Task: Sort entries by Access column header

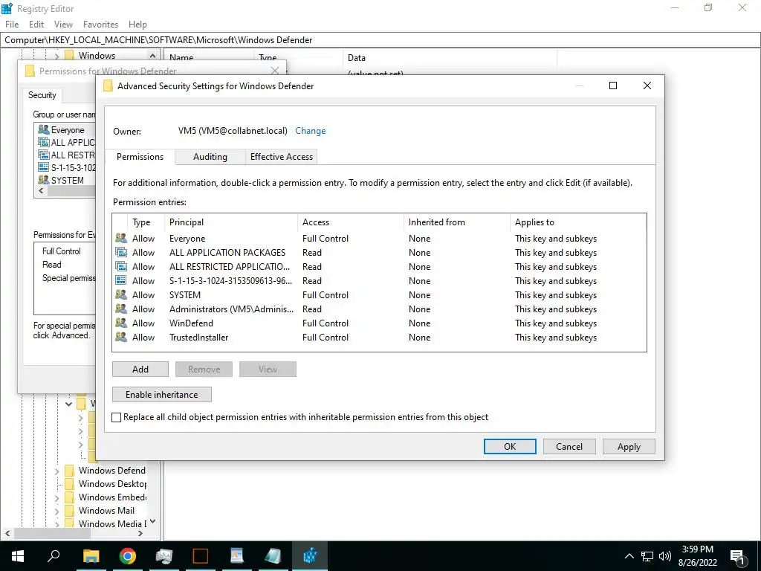Action: [351, 222]
